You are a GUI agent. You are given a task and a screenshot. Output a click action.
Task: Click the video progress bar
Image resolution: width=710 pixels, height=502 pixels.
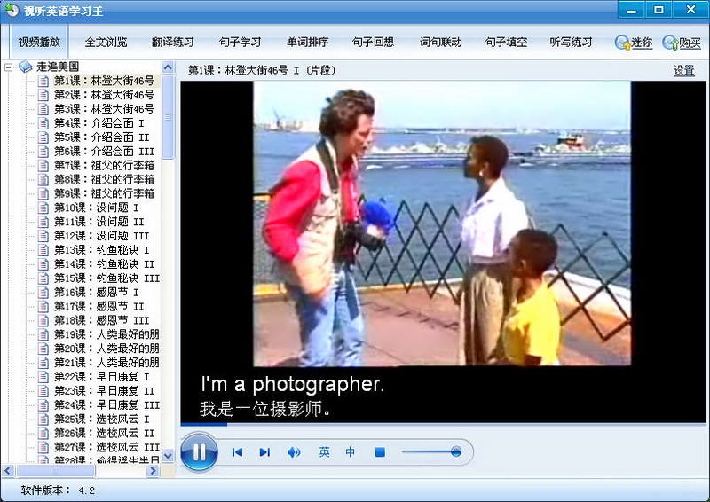point(443,424)
